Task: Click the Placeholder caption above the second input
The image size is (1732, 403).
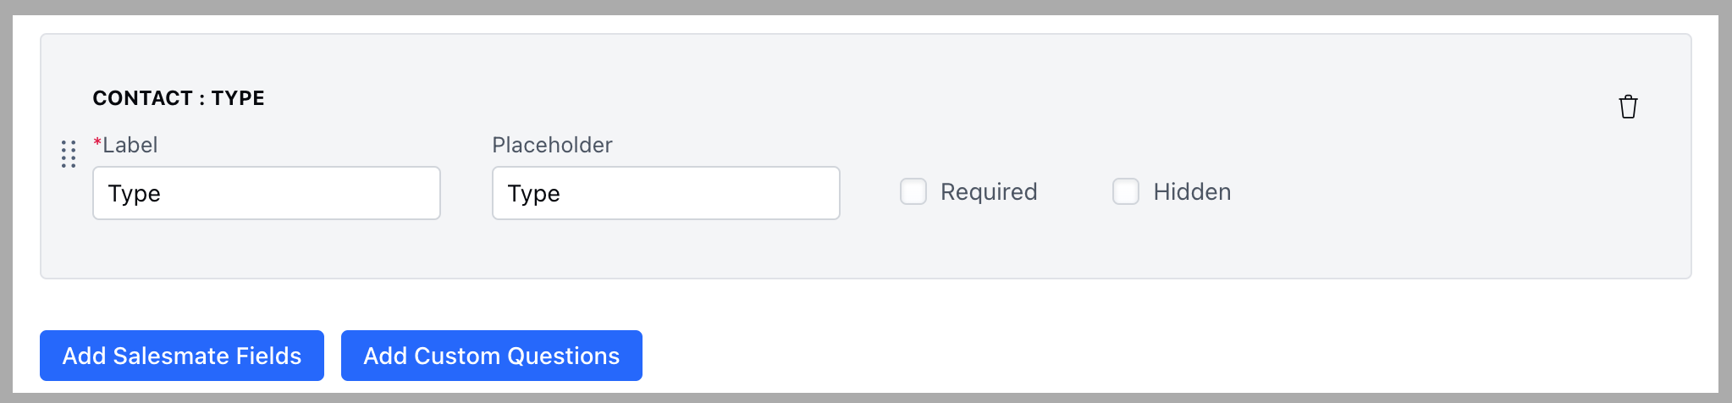Action: click(552, 145)
